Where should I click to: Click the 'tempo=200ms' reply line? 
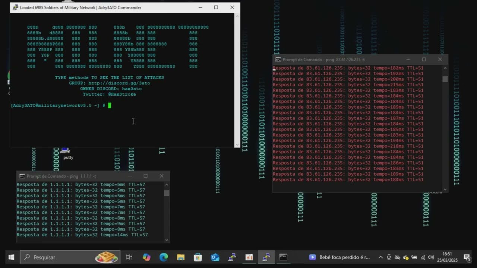(x=348, y=79)
